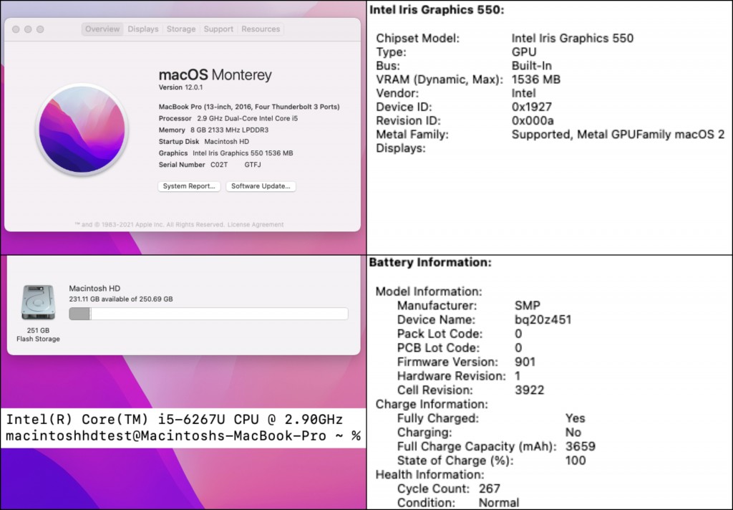Click the "Health Information:" section label
The height and width of the screenshot is (510, 733).
click(429, 474)
